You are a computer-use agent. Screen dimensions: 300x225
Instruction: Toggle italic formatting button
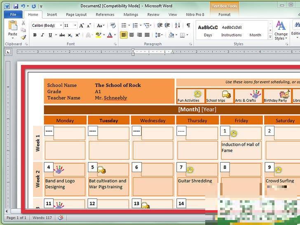tap(41, 35)
